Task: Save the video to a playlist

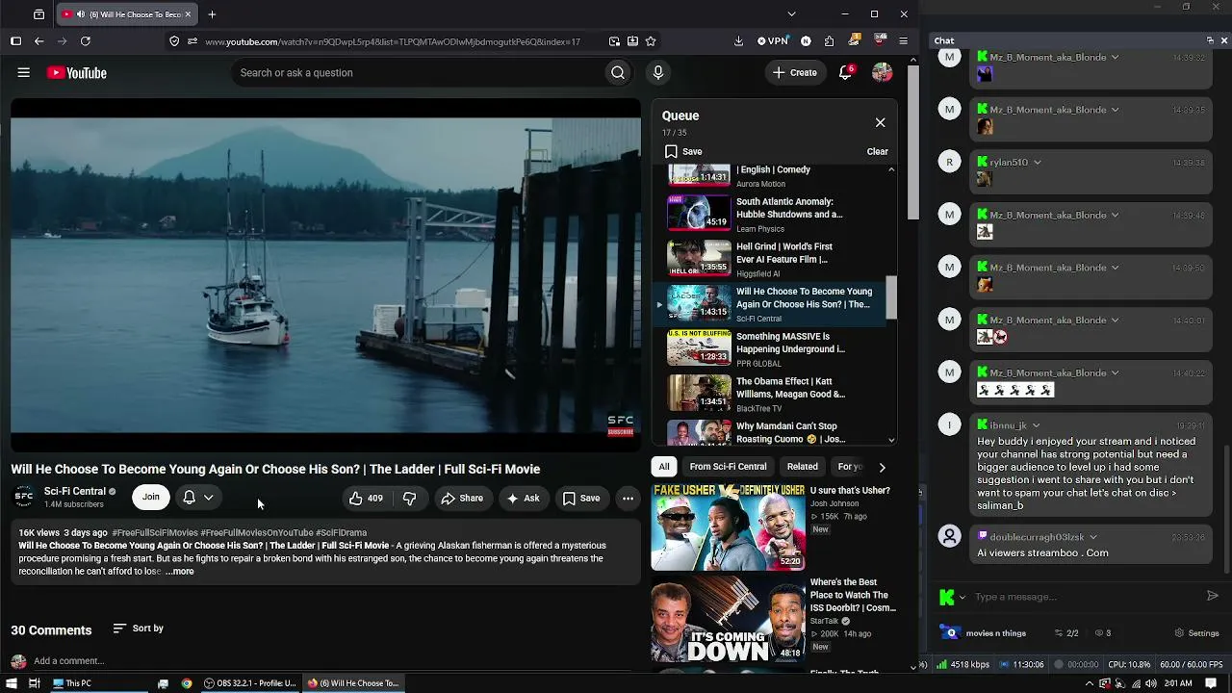Action: tap(581, 498)
